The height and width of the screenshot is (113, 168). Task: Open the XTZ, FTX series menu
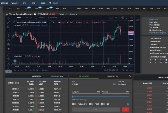pos(17,25)
